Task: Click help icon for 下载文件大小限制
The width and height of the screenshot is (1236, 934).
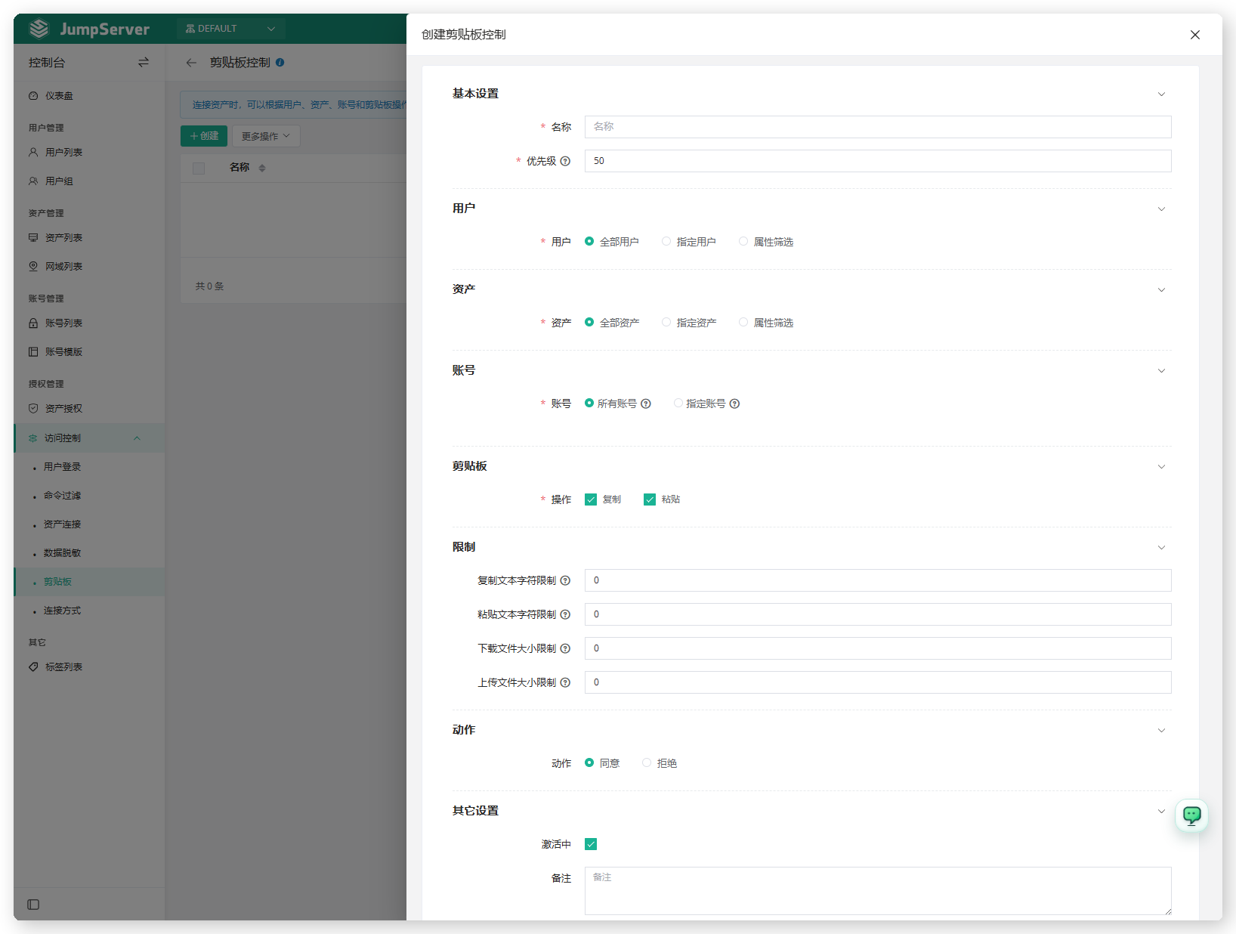Action: [x=565, y=648]
